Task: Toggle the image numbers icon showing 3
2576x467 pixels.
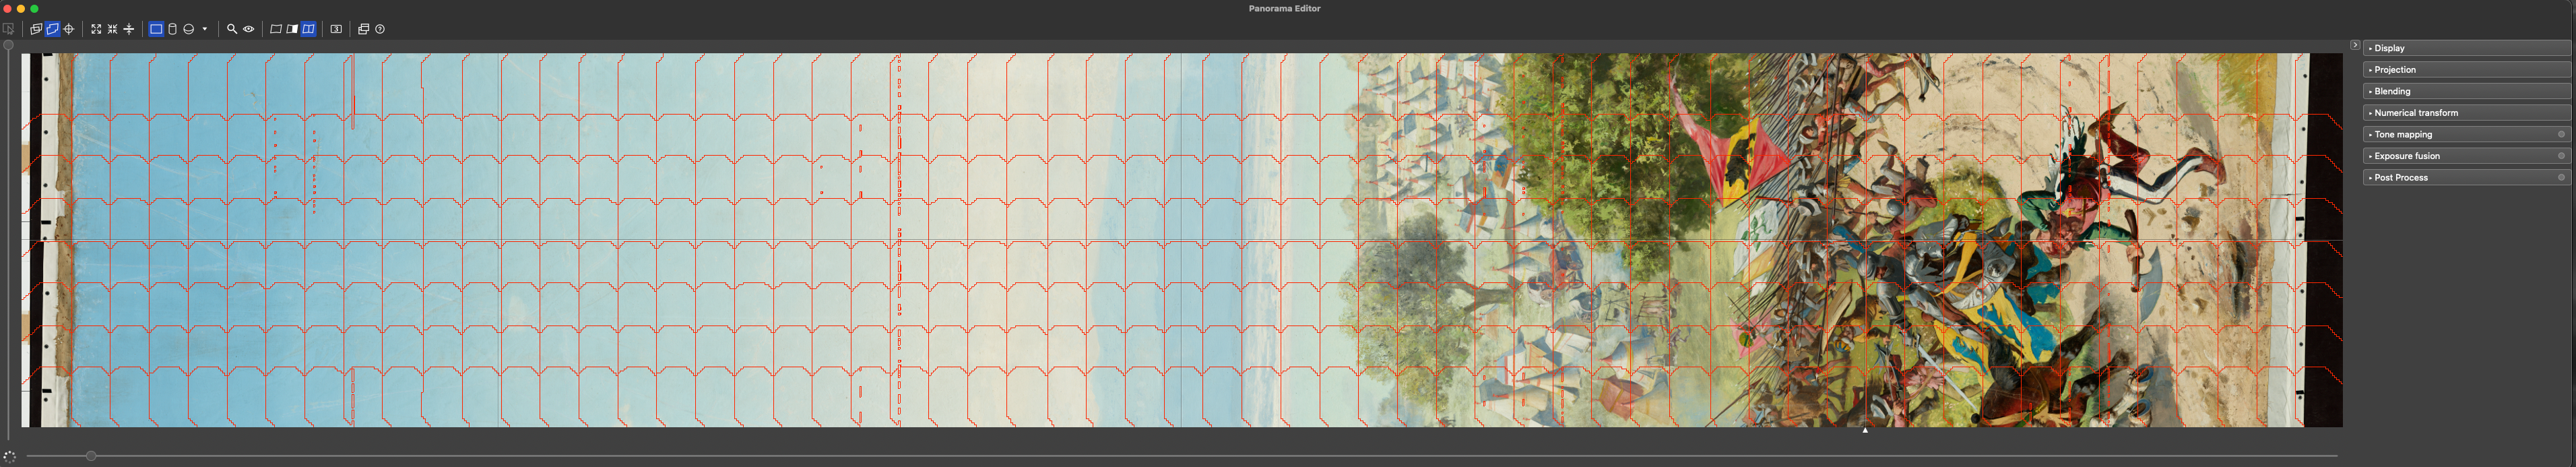Action: pyautogui.click(x=336, y=29)
